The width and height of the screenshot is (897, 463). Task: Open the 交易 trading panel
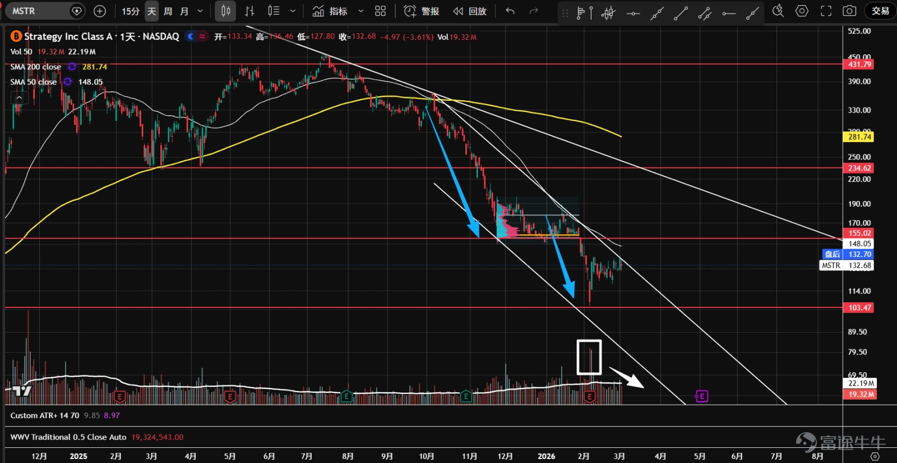[880, 11]
